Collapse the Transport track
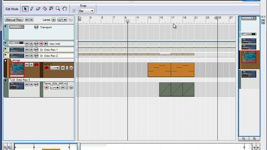Screen dimensions: 267x150 5,27
